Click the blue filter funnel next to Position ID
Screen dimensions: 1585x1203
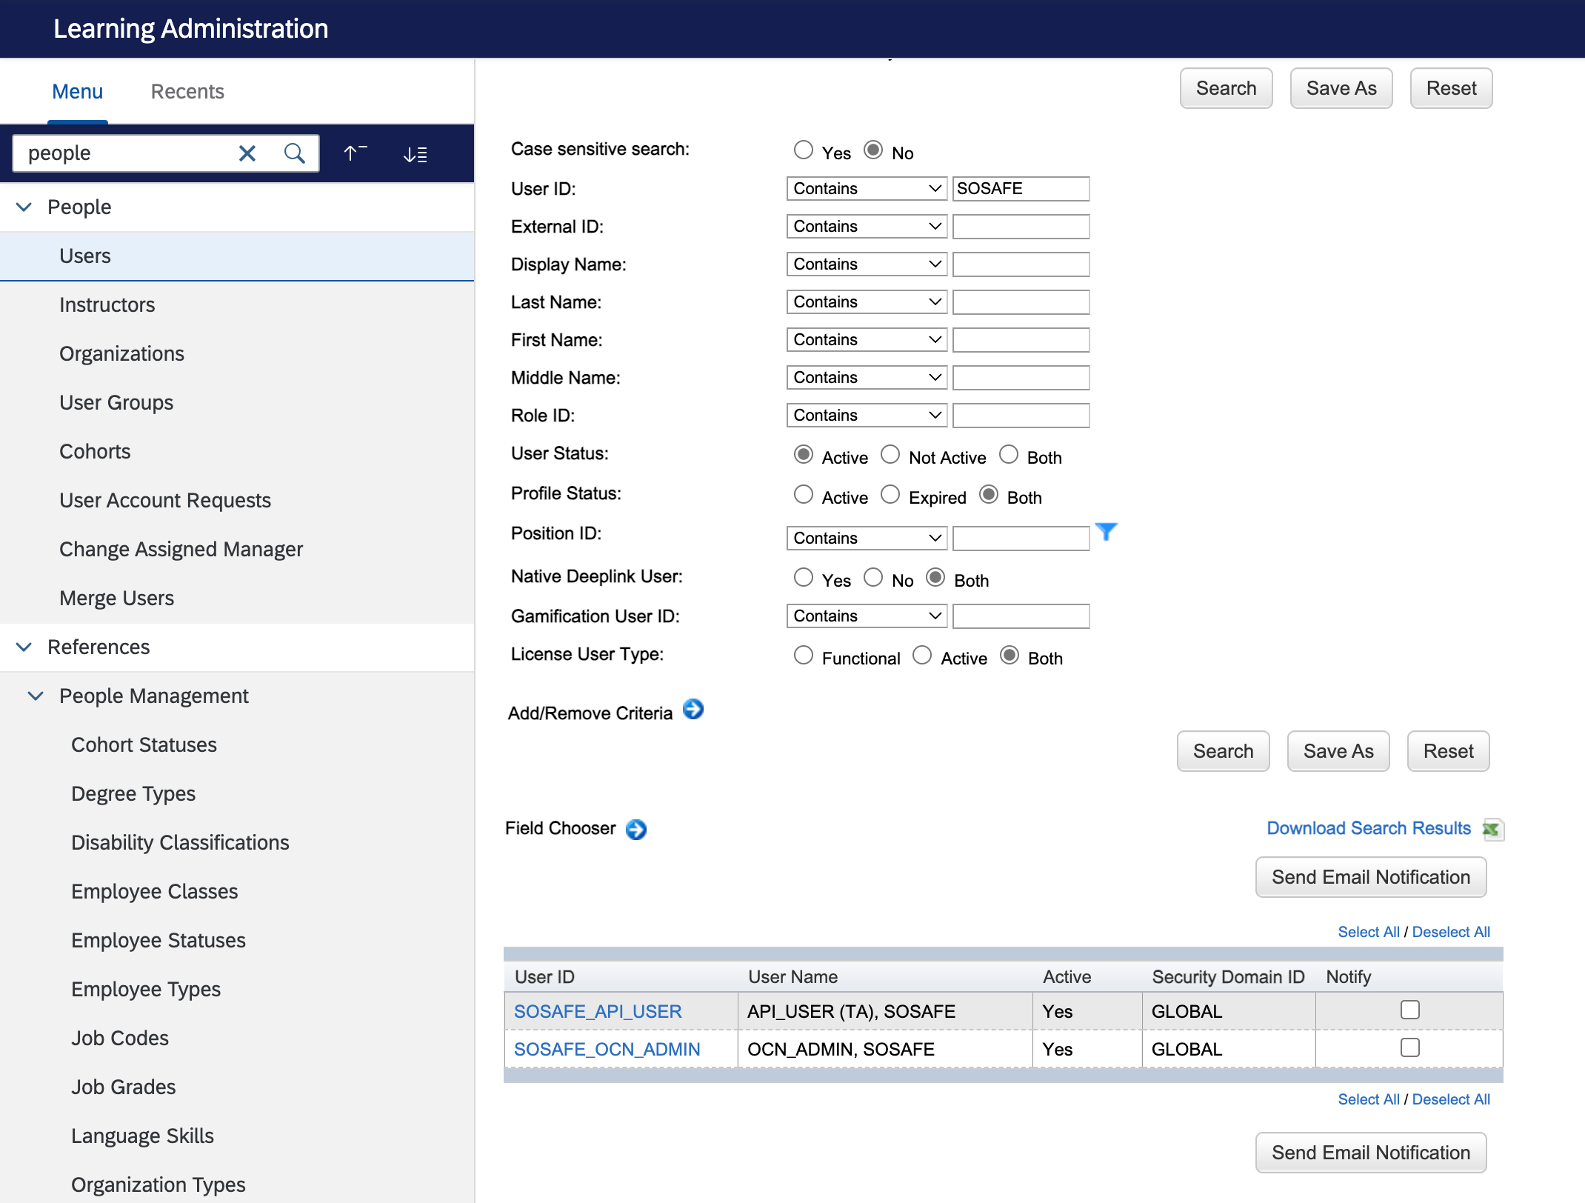pyautogui.click(x=1106, y=532)
